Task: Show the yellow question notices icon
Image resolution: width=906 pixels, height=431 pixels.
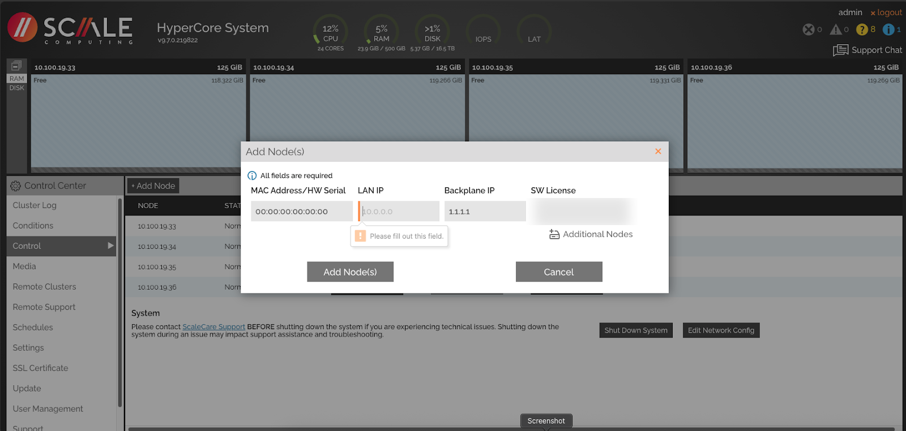Action: [x=862, y=29]
